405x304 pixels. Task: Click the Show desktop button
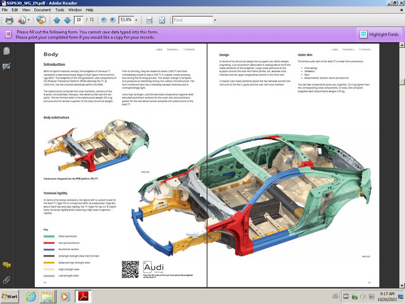click(401, 296)
